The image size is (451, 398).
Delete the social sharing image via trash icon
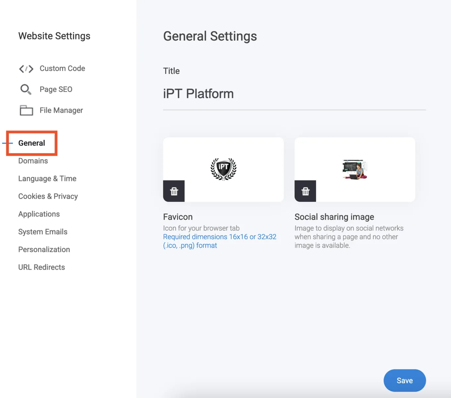305,191
